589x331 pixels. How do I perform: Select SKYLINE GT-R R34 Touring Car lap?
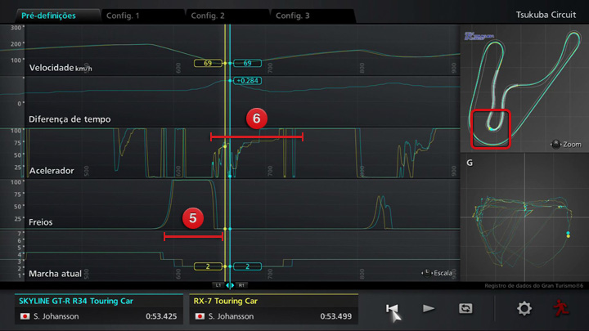click(98, 308)
